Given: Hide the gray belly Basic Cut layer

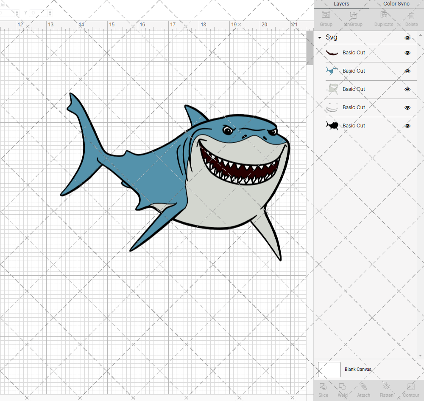Looking at the screenshot, I should pyautogui.click(x=407, y=89).
